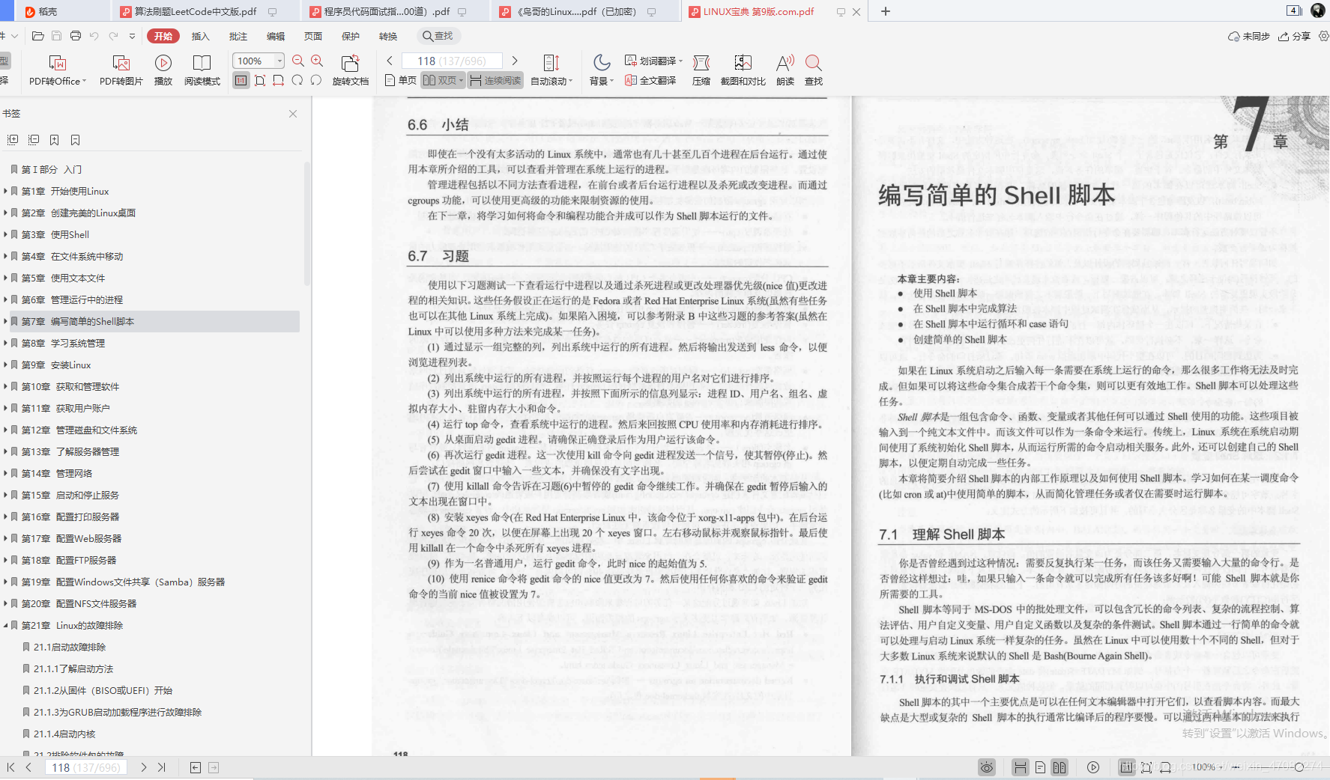Image resolution: width=1330 pixels, height=780 pixels.
Task: Expand the 第12章 管理磁盘和文件系统 bookmark
Action: 5,430
